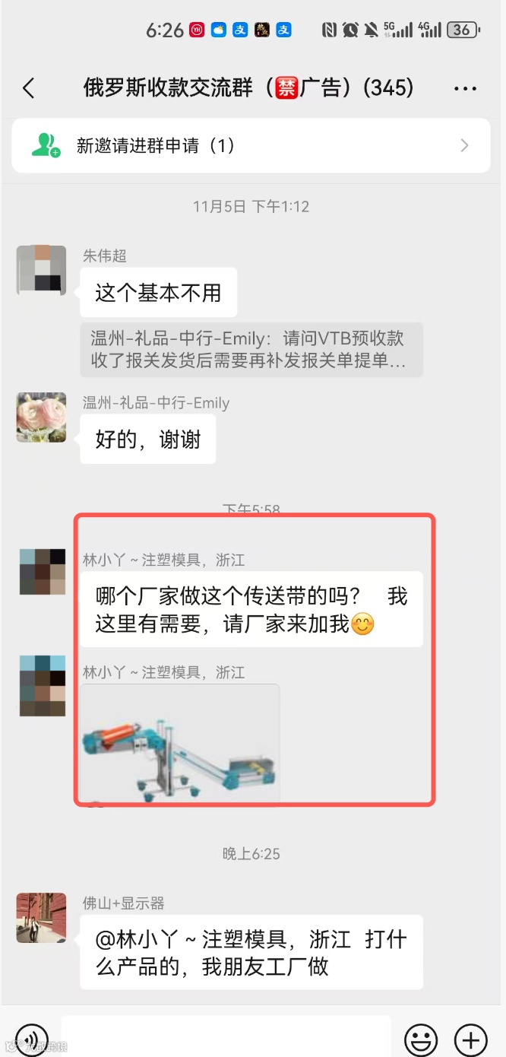Tap the green new member invitation icon
The height and width of the screenshot is (1057, 506).
point(46,145)
